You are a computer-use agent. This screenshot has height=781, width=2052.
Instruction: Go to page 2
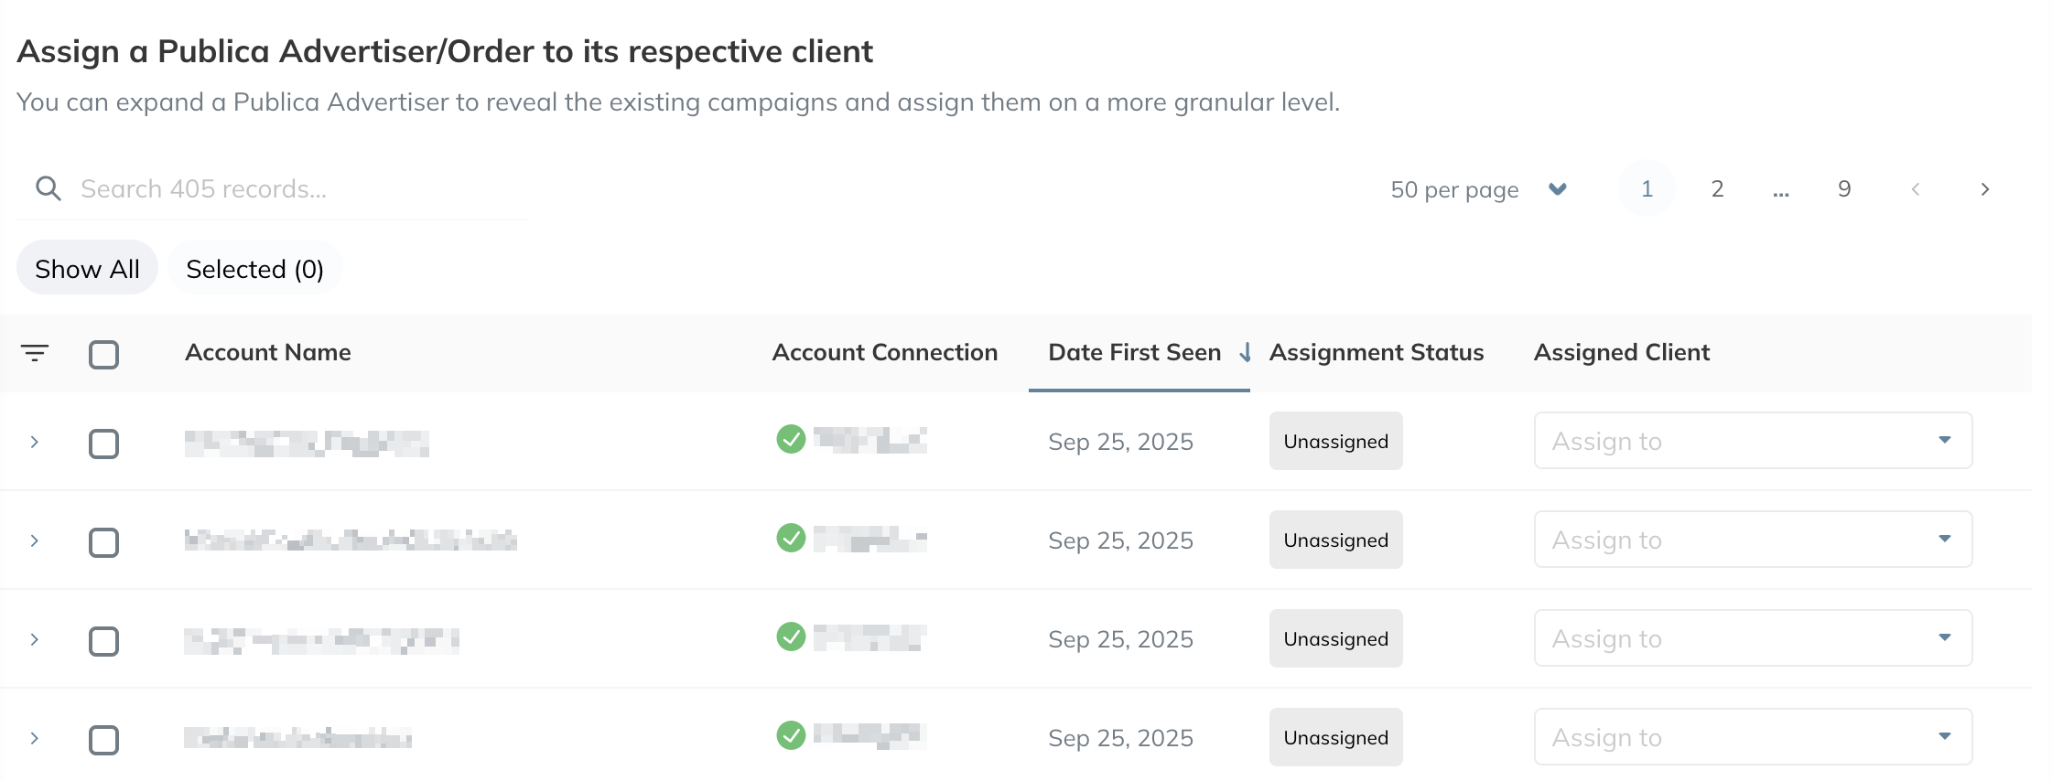pos(1717,189)
